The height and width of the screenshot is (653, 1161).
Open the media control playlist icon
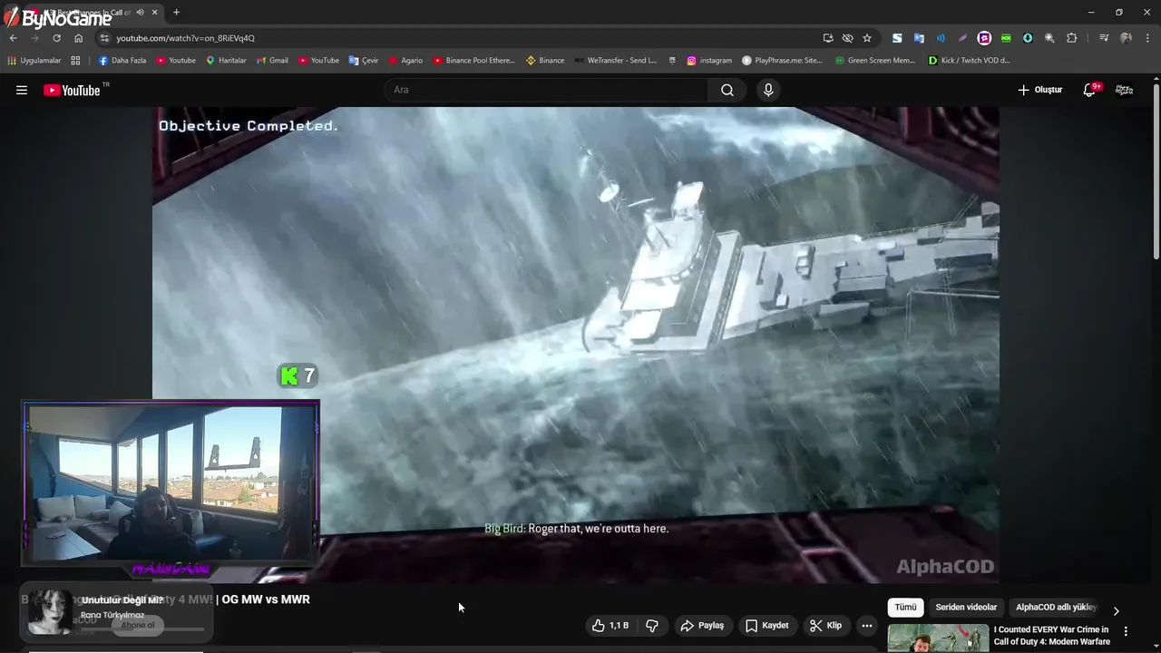click(1103, 38)
